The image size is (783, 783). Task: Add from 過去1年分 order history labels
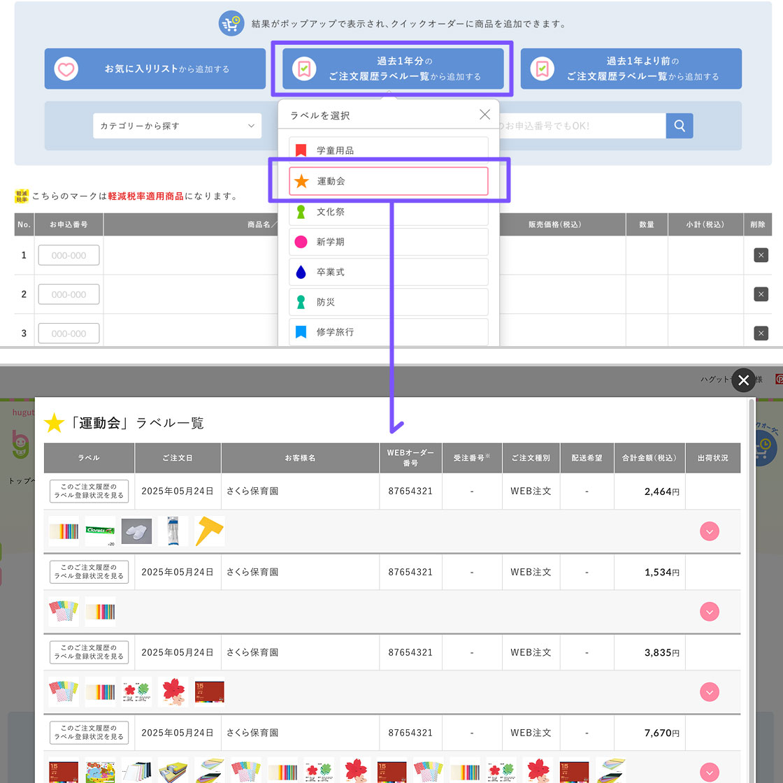click(393, 69)
